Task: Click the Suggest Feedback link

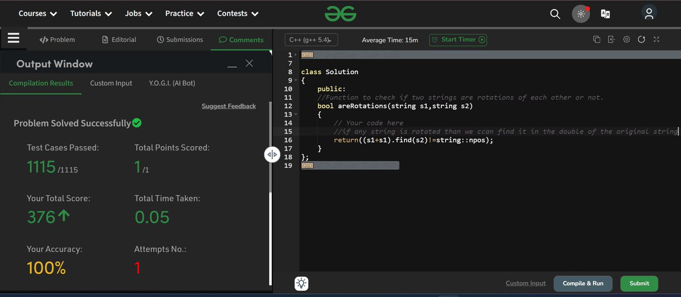Action: tap(229, 106)
